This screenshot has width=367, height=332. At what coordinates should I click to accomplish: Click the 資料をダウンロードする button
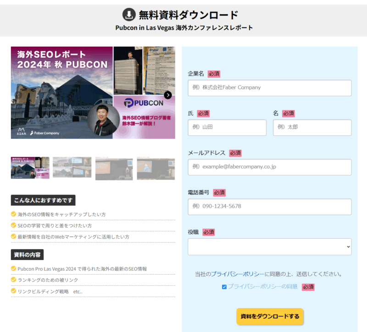(270, 316)
